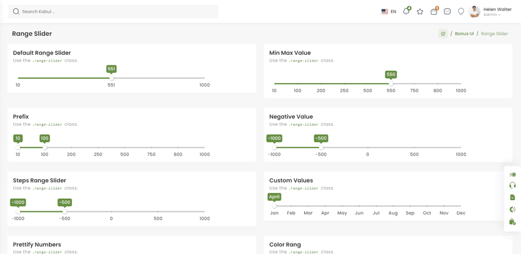The image size is (521, 254).
Task: Click the Negative Value -500 handle
Action: [x=321, y=148]
